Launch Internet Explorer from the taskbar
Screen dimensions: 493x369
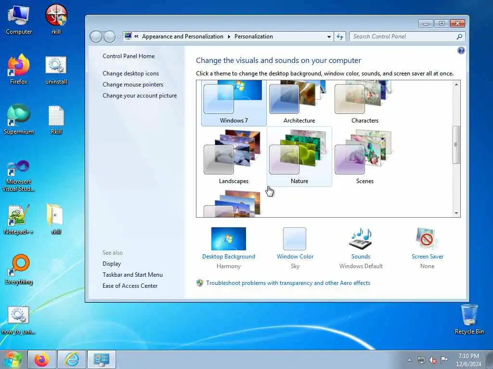(72, 359)
